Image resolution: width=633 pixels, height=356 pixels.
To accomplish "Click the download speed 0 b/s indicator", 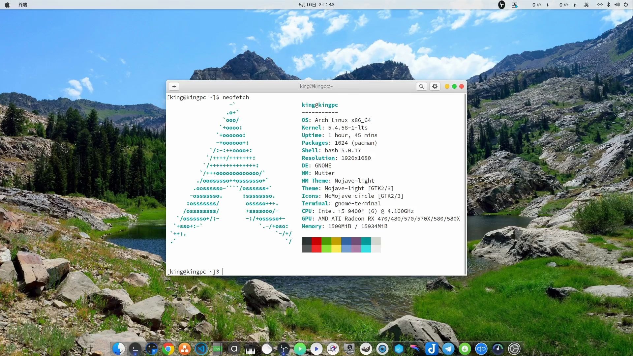I will point(541,5).
